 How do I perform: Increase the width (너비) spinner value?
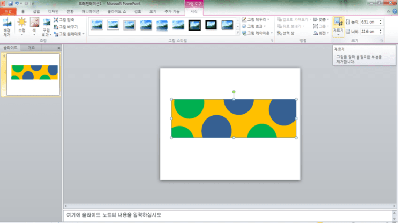(380, 30)
